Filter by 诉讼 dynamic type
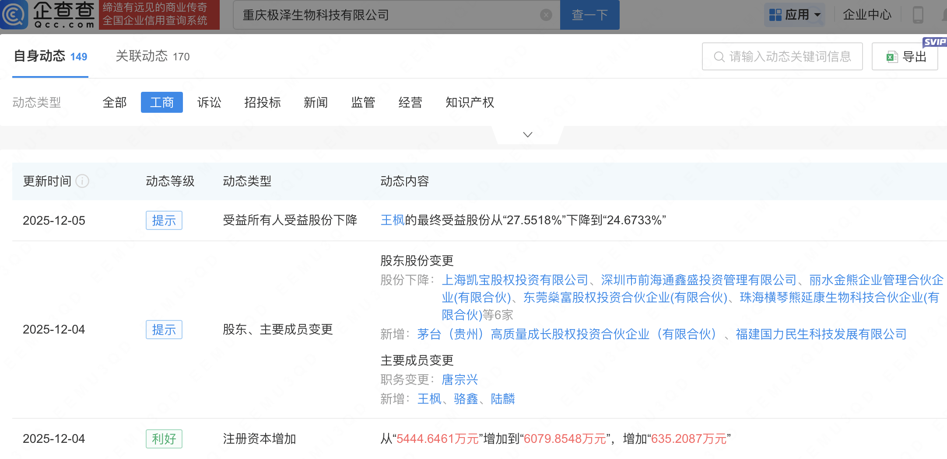This screenshot has height=459, width=947. tap(209, 102)
